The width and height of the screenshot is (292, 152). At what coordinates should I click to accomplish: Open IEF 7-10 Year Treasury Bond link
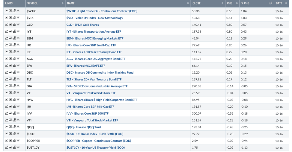[x=94, y=52]
